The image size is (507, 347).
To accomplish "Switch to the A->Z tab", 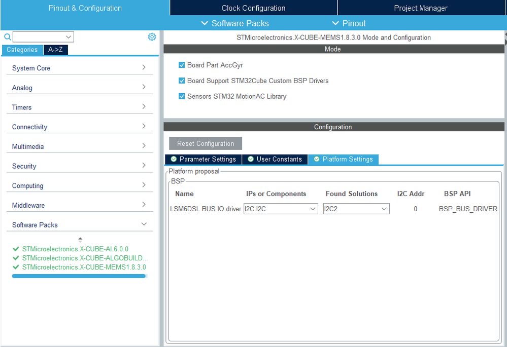I will coord(56,50).
